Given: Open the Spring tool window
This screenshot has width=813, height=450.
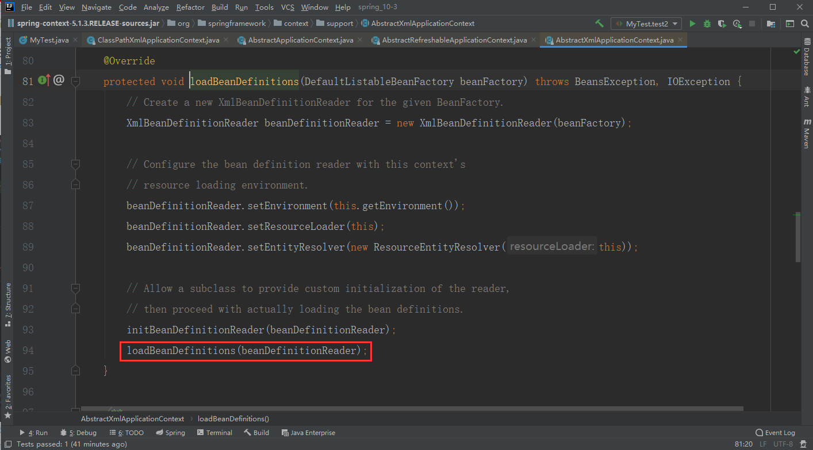Looking at the screenshot, I should 170,433.
